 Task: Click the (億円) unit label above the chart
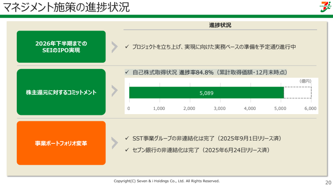click(306, 81)
